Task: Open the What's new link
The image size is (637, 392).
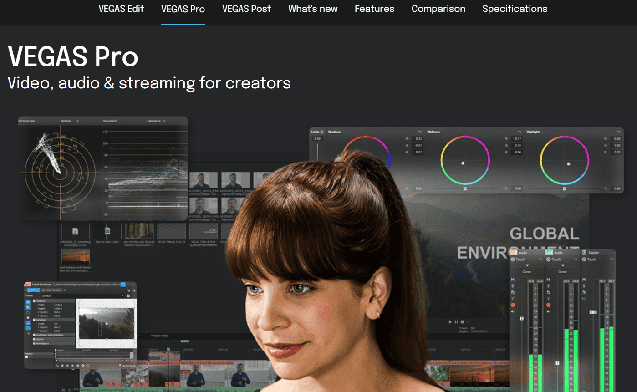Action: coord(313,9)
